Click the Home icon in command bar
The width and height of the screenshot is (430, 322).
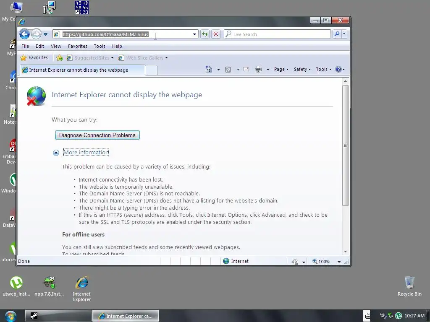[209, 69]
